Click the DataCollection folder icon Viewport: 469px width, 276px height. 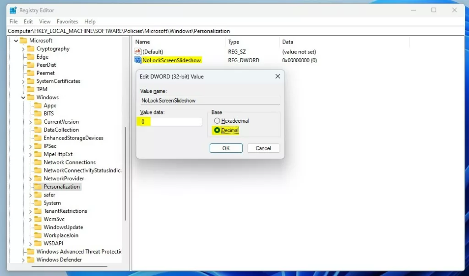pos(38,130)
